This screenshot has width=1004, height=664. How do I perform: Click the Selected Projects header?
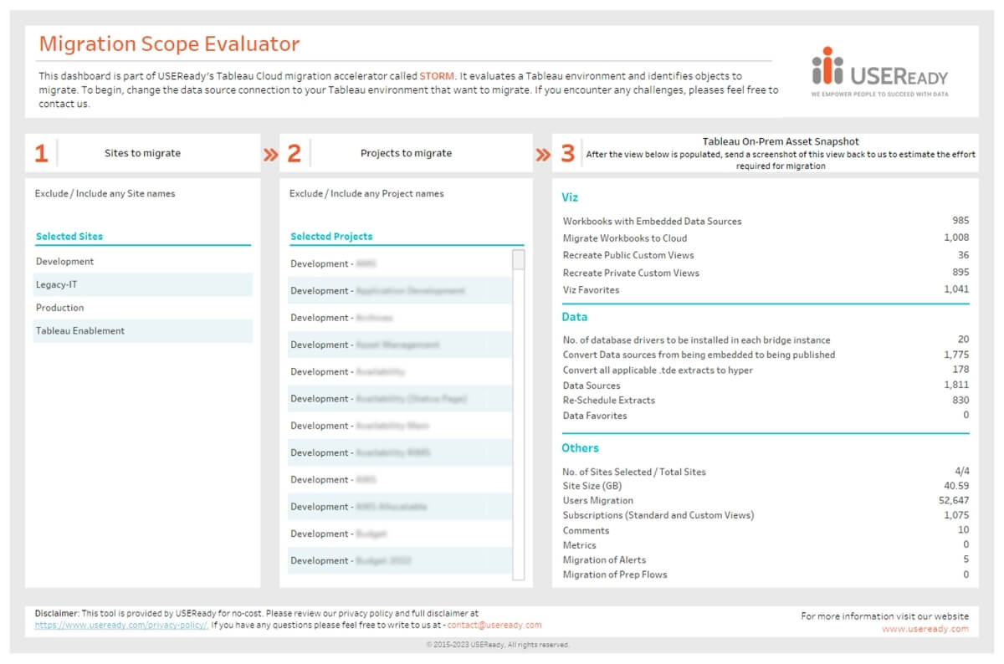[x=331, y=237]
